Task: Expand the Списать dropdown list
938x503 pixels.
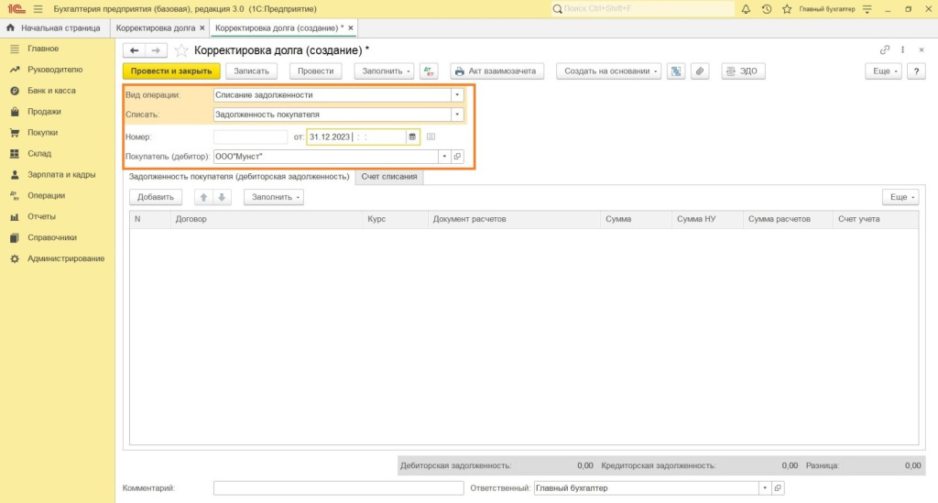Action: 457,115
